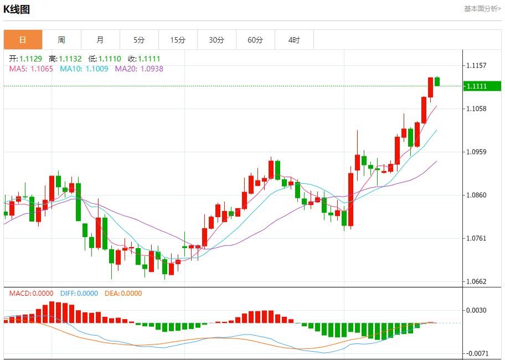The width and height of the screenshot is (505, 360).
Task: Click the 0.0030 MACD axis label
Action: click(476, 310)
